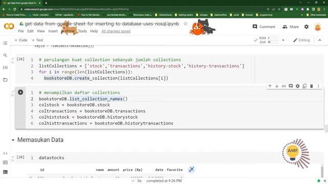This screenshot has height=184, width=328.
Task: Click the notebook title to rename
Action: 102,24
